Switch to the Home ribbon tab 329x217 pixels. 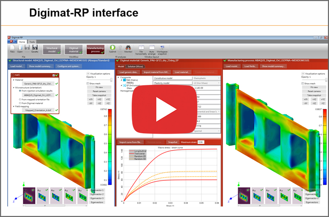tap(22, 42)
